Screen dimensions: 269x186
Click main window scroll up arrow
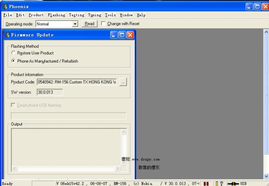pyautogui.click(x=266, y=32)
